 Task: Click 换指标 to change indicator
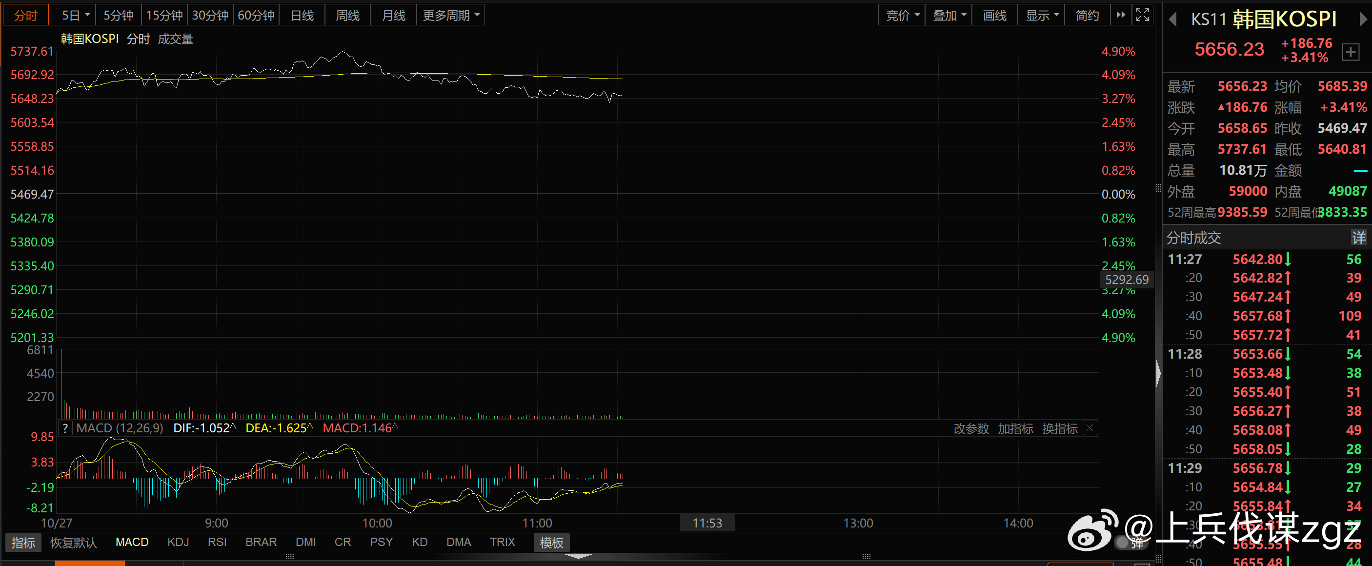[1060, 428]
